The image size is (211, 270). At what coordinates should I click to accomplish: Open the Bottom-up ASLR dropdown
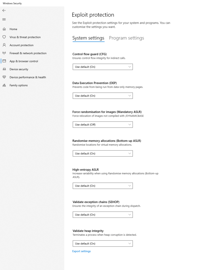coord(103,153)
